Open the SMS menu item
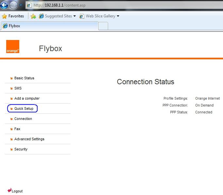The image size is (223, 195). 18,88
